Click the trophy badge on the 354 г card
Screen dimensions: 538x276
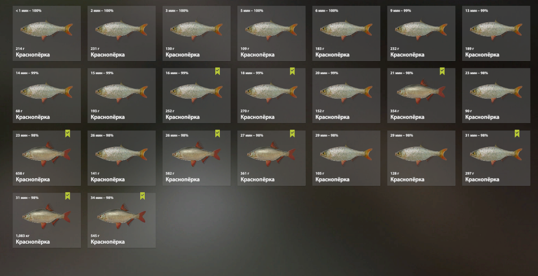442,71
